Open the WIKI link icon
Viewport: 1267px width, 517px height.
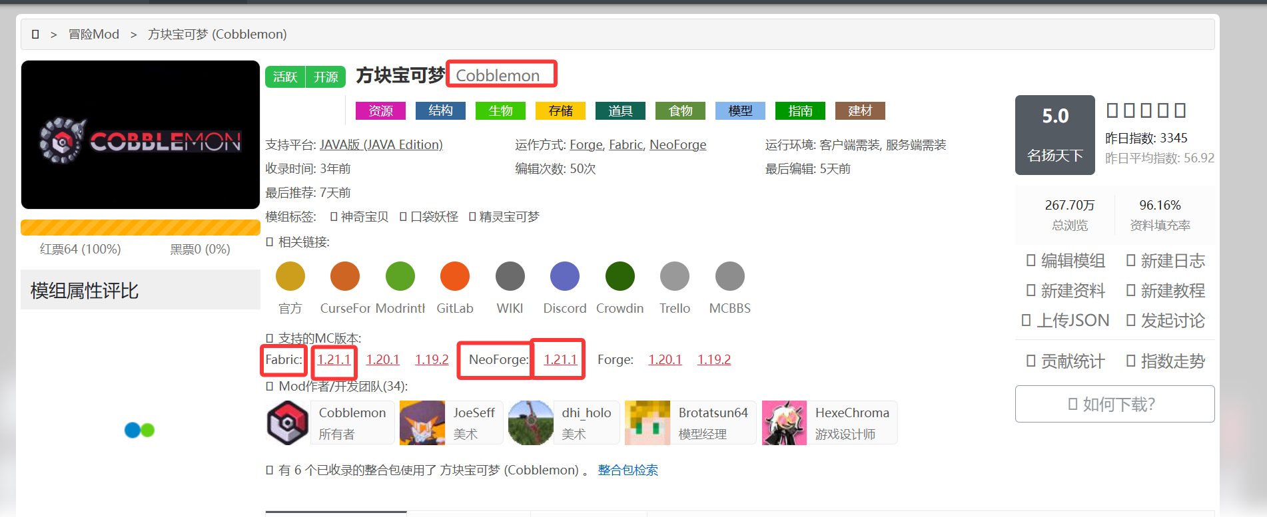tap(510, 276)
